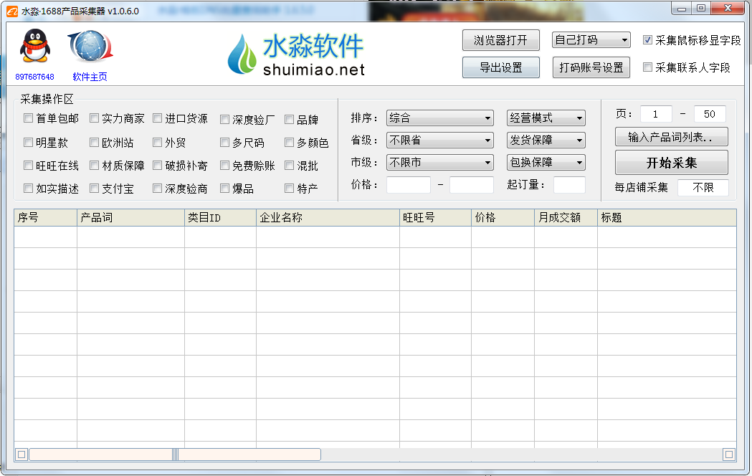Enable the 品牌 checkbox
The width and height of the screenshot is (752, 476).
tap(289, 120)
